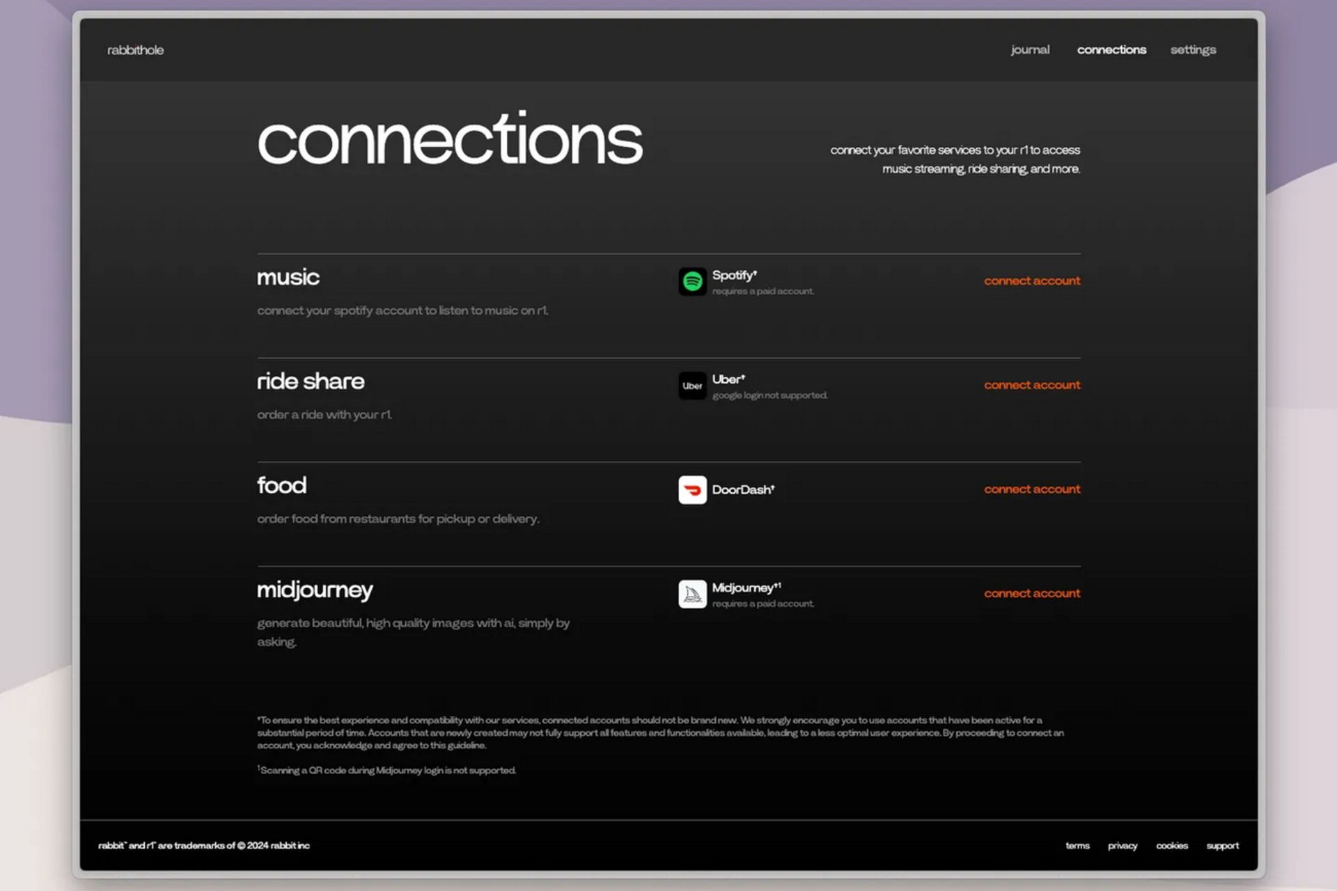Screen dimensions: 1337x891
Task: Click the midjourney section heading
Action: point(315,590)
